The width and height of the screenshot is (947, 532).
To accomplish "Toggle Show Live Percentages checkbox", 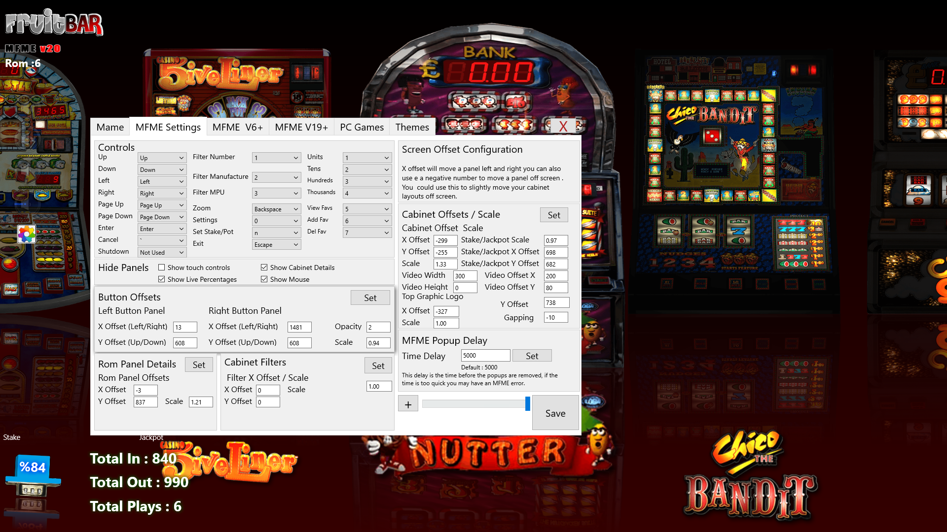I will click(161, 279).
